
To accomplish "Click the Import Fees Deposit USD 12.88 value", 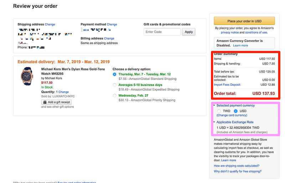I will (x=268, y=85).
